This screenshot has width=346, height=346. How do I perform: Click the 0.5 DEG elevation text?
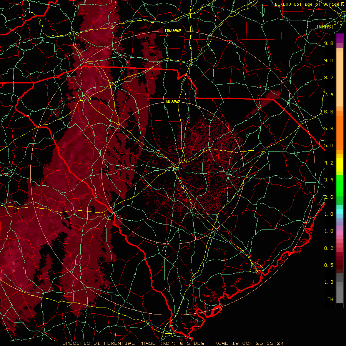click(x=192, y=343)
